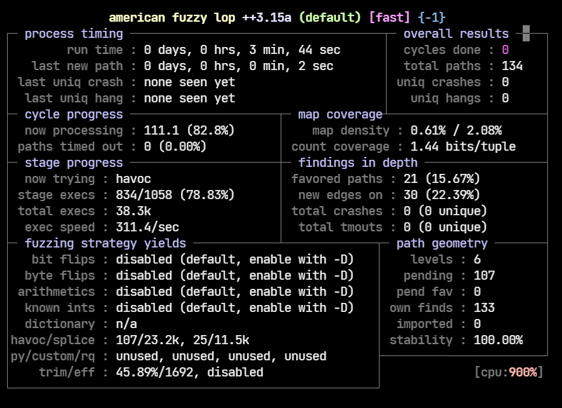Select the run time value '3 min, 44 sec'
Viewport: 562px width, 408px height.
click(295, 50)
